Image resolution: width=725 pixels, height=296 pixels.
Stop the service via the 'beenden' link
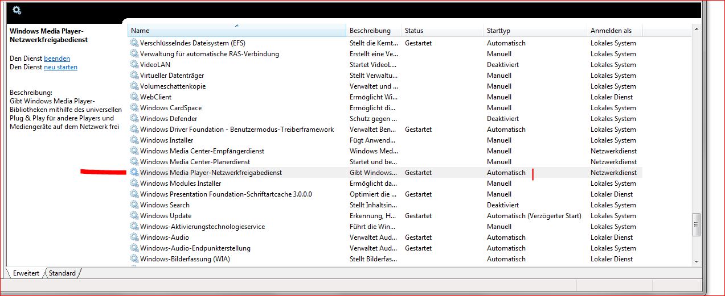pos(57,59)
